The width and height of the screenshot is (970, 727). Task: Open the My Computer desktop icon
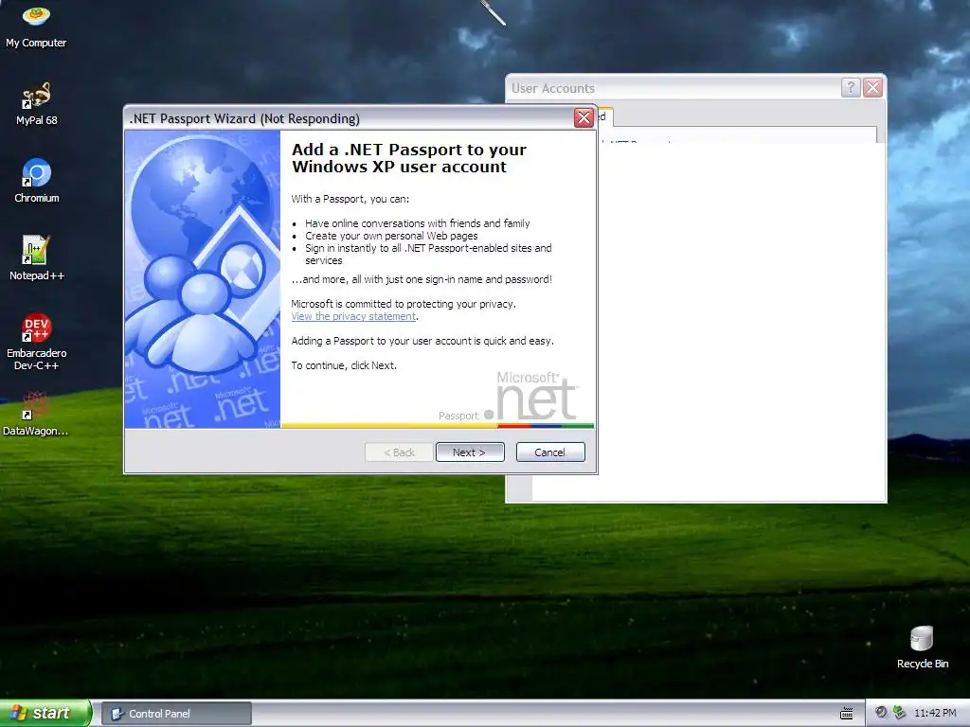click(36, 26)
